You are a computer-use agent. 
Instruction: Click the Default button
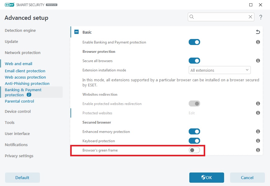tap(22, 178)
